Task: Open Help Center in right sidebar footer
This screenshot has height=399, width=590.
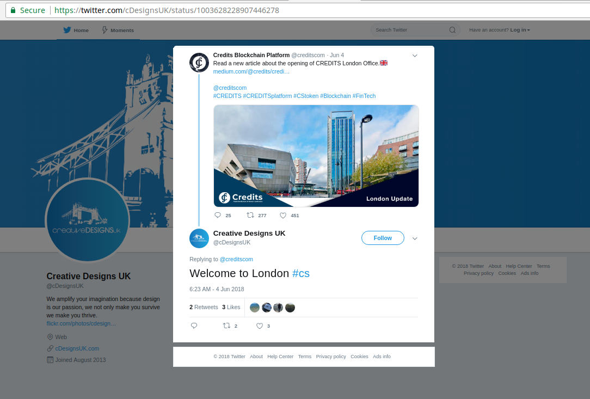Action: click(x=519, y=266)
